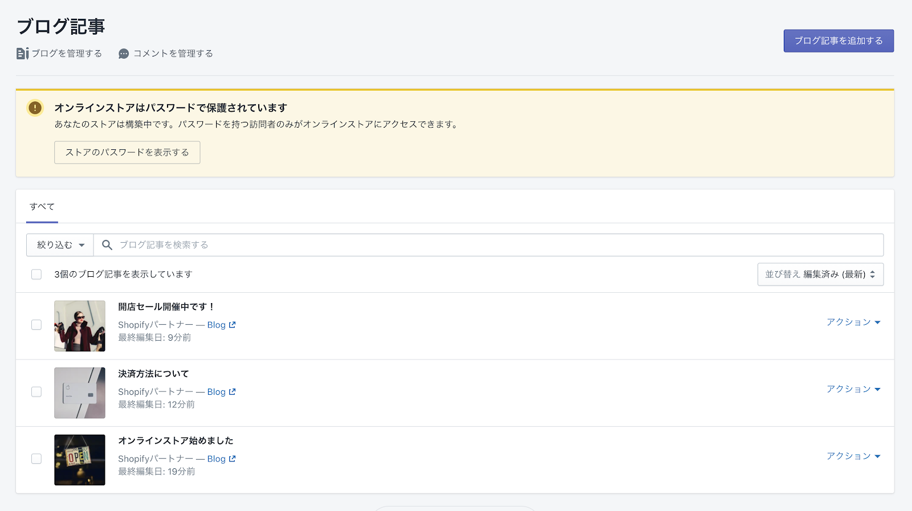Click ストアのパスワードを表示する button
This screenshot has height=511, width=912.
pos(127,153)
